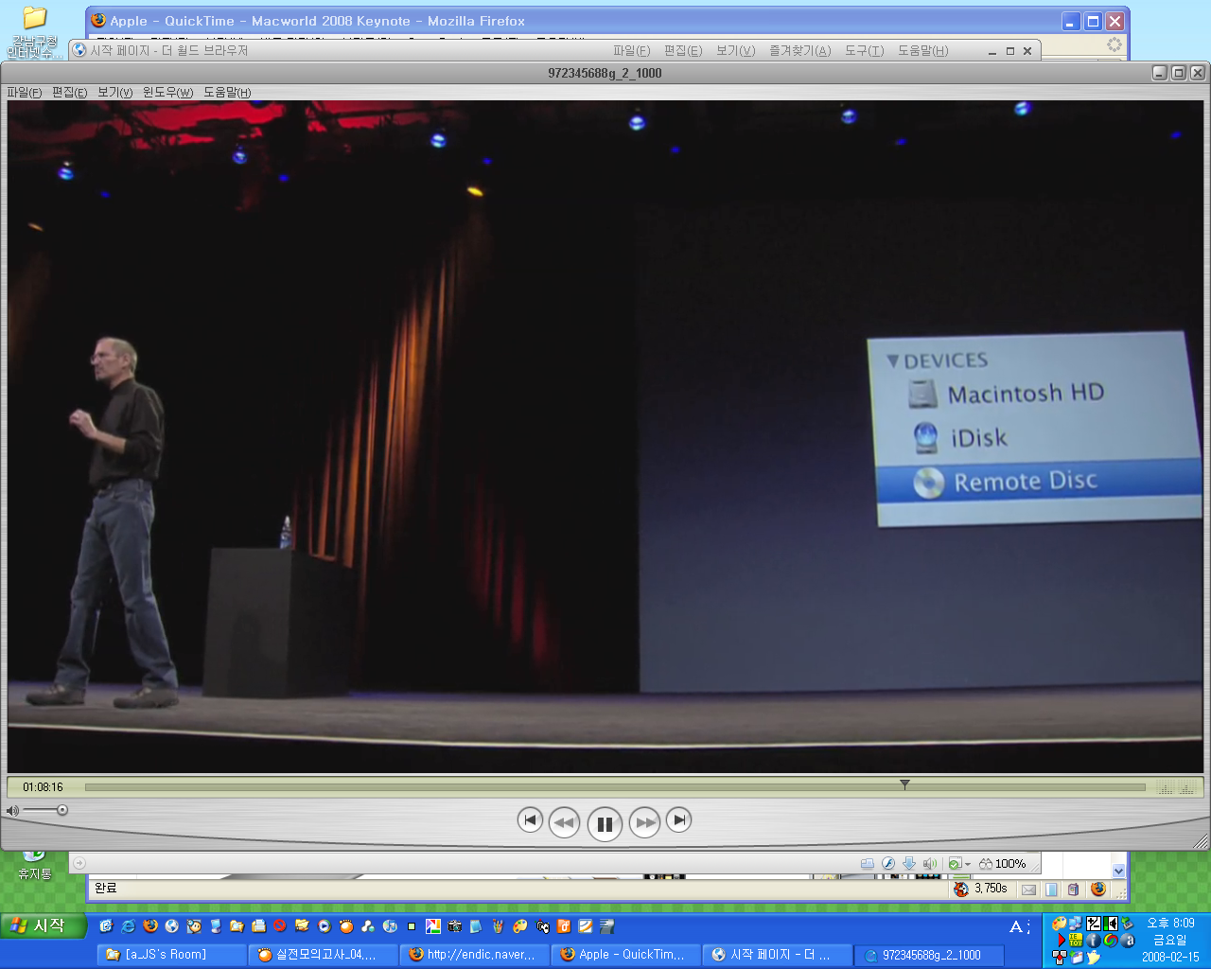
Task: Click the download arrow icon in browser status bar
Action: [909, 863]
